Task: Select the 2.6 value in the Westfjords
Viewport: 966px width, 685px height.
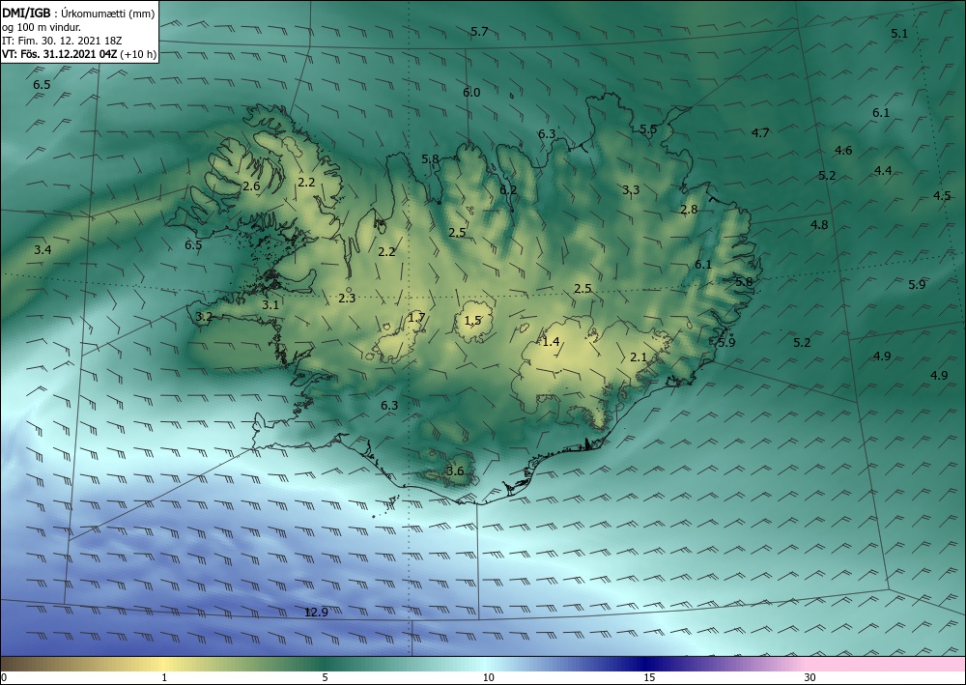Action: coord(251,186)
